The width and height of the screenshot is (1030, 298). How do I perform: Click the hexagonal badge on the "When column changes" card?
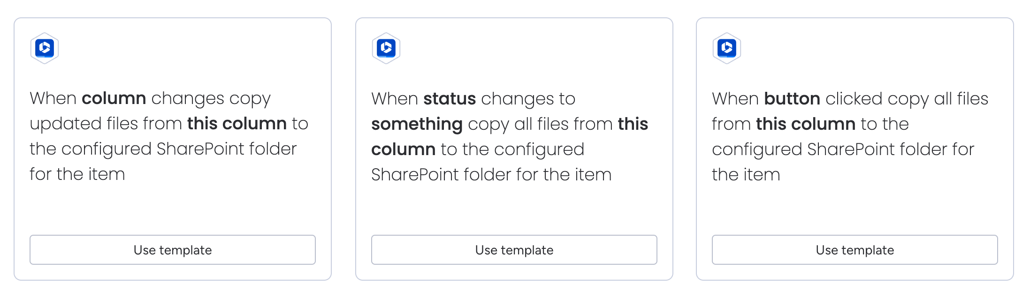[45, 48]
